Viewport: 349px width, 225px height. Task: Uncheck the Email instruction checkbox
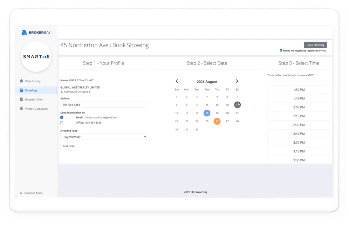click(x=62, y=118)
